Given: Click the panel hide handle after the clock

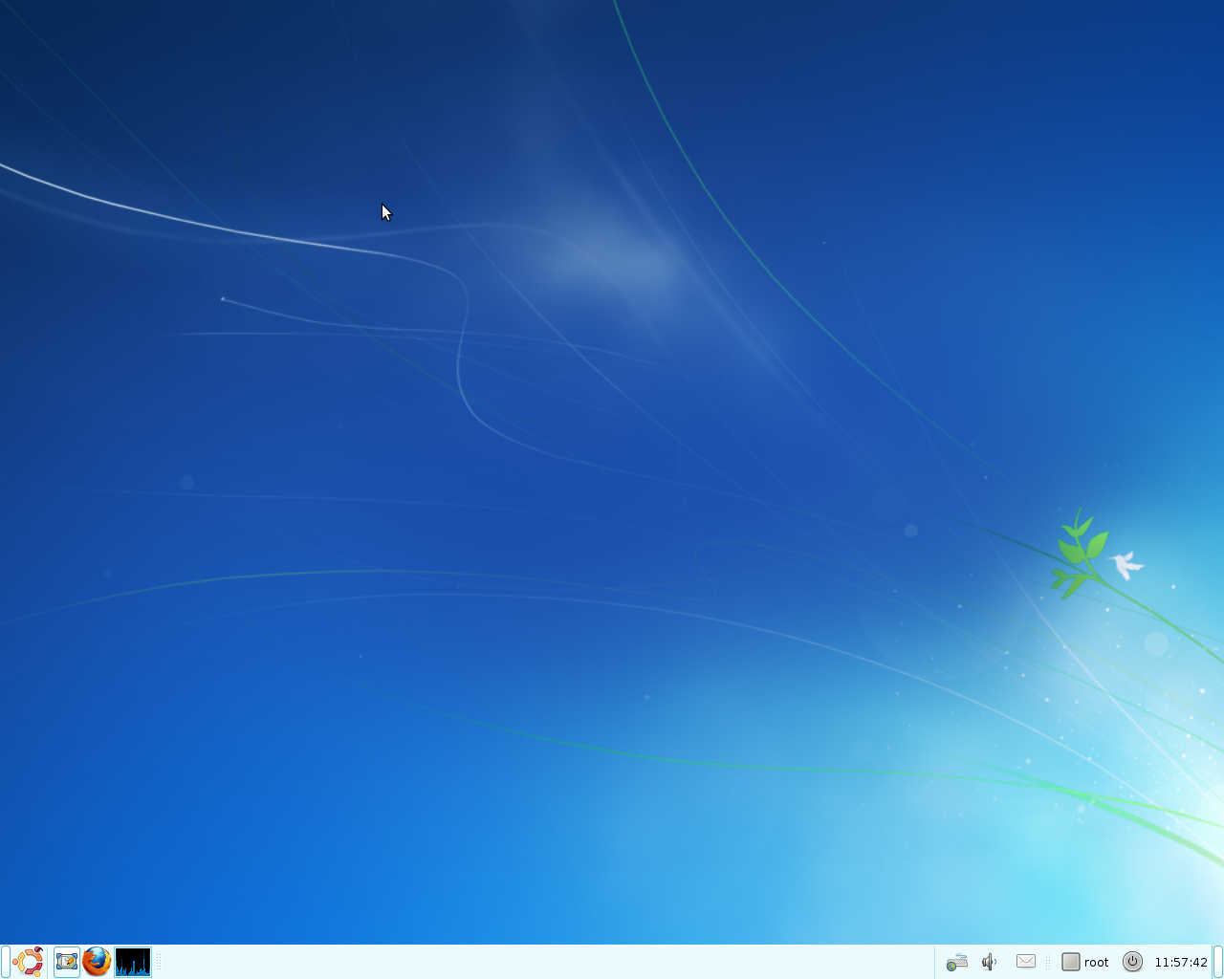Looking at the screenshot, I should click(x=1219, y=962).
